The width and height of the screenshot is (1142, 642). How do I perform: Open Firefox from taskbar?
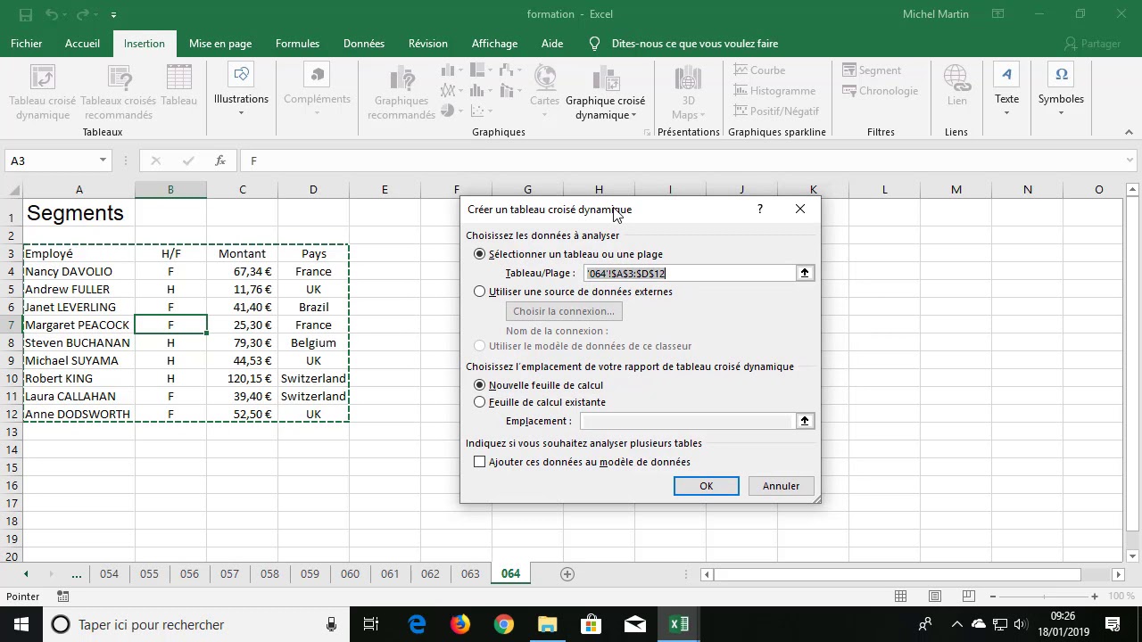point(460,624)
